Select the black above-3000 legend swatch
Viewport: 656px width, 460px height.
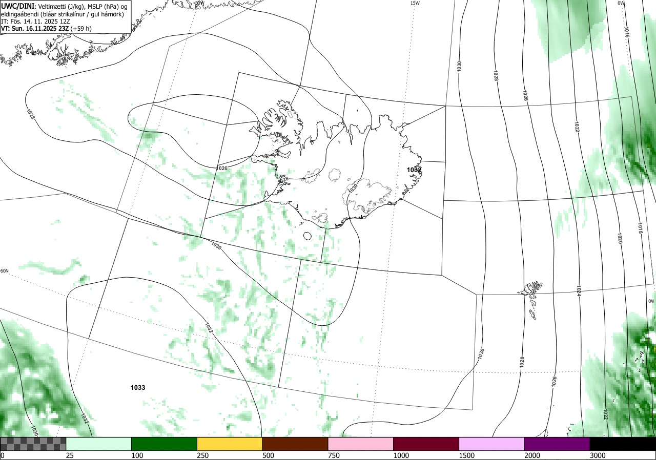(623, 444)
